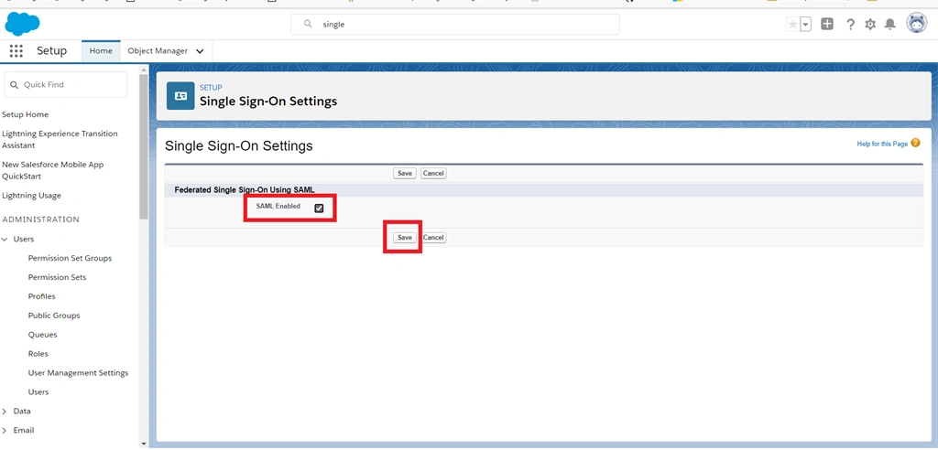Open New Salesforce Mobile App QuickStart

pos(52,170)
